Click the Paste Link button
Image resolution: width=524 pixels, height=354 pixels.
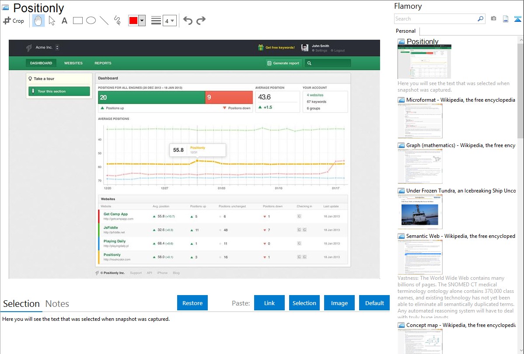269,303
